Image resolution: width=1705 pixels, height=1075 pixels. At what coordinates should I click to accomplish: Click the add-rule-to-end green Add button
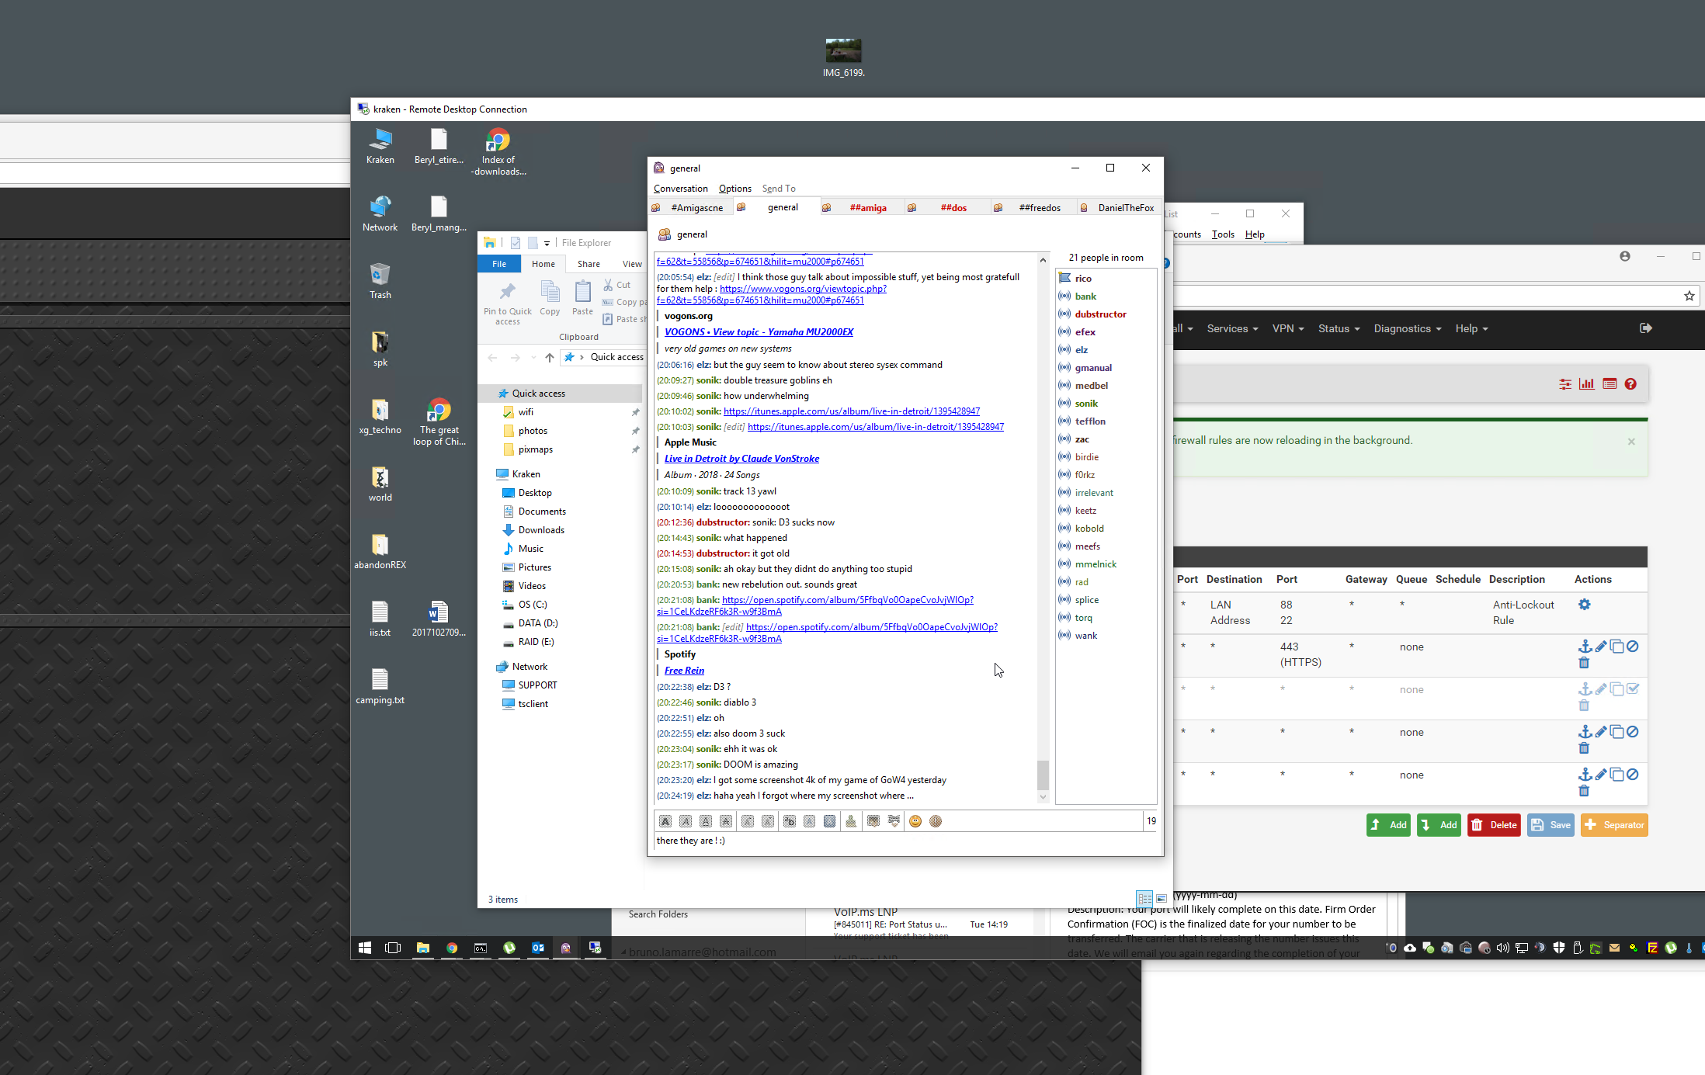[x=1439, y=825]
